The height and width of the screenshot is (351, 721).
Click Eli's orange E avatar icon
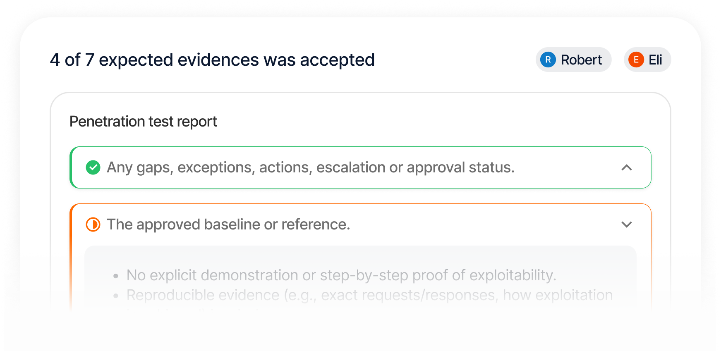636,60
